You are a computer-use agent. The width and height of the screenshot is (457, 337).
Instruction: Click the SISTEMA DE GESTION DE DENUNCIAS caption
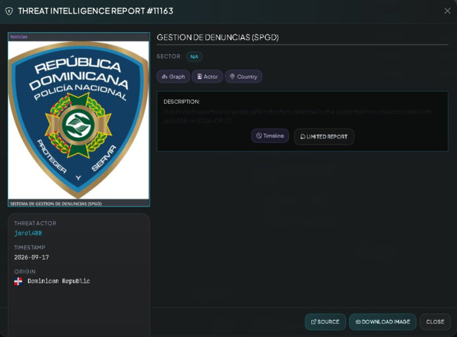[56, 203]
